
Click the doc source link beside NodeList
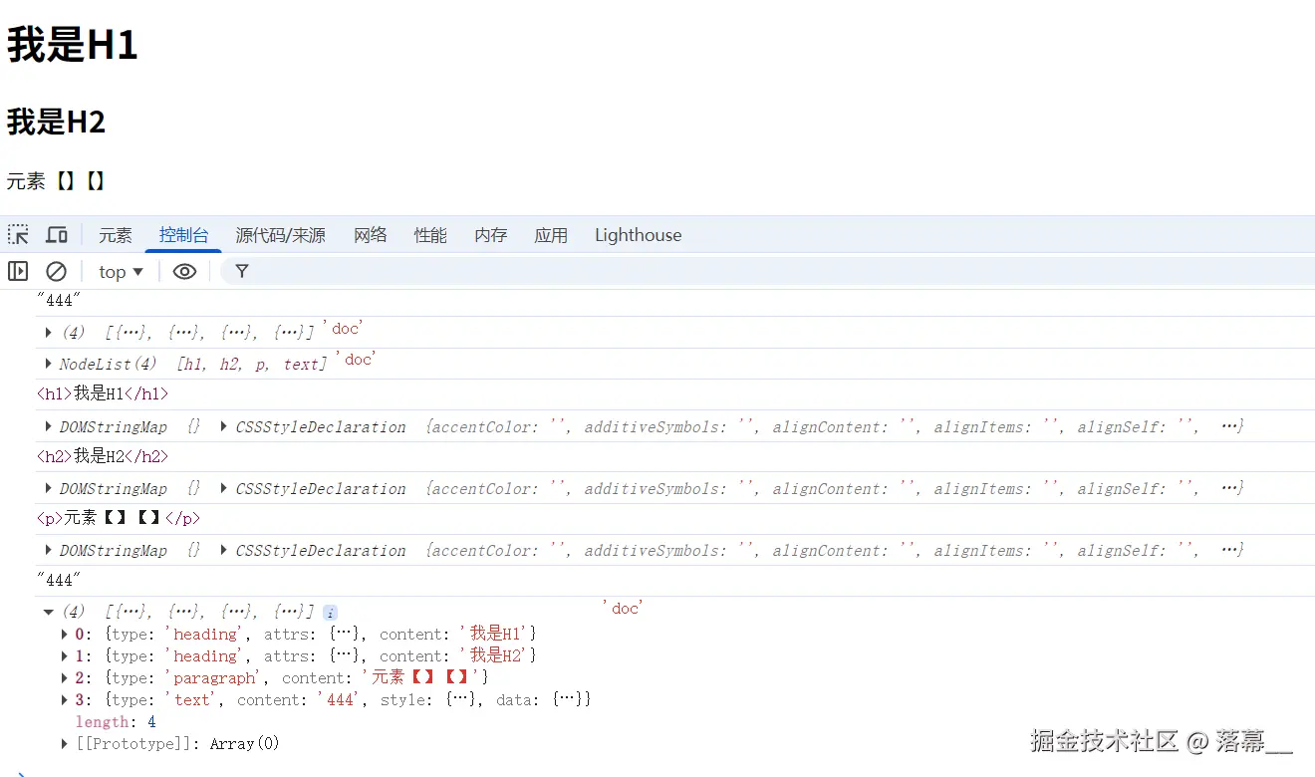coord(357,360)
